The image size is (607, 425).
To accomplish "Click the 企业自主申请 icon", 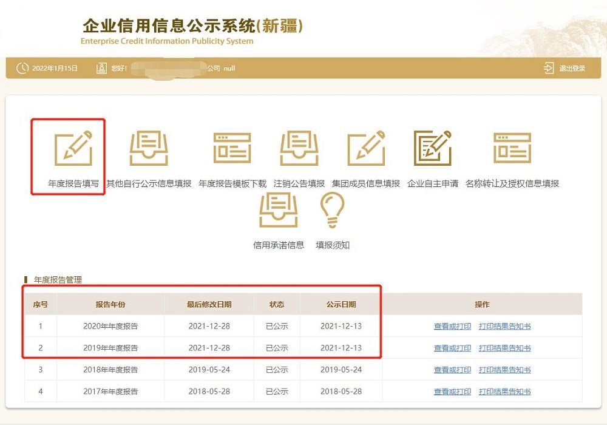I will 433,148.
